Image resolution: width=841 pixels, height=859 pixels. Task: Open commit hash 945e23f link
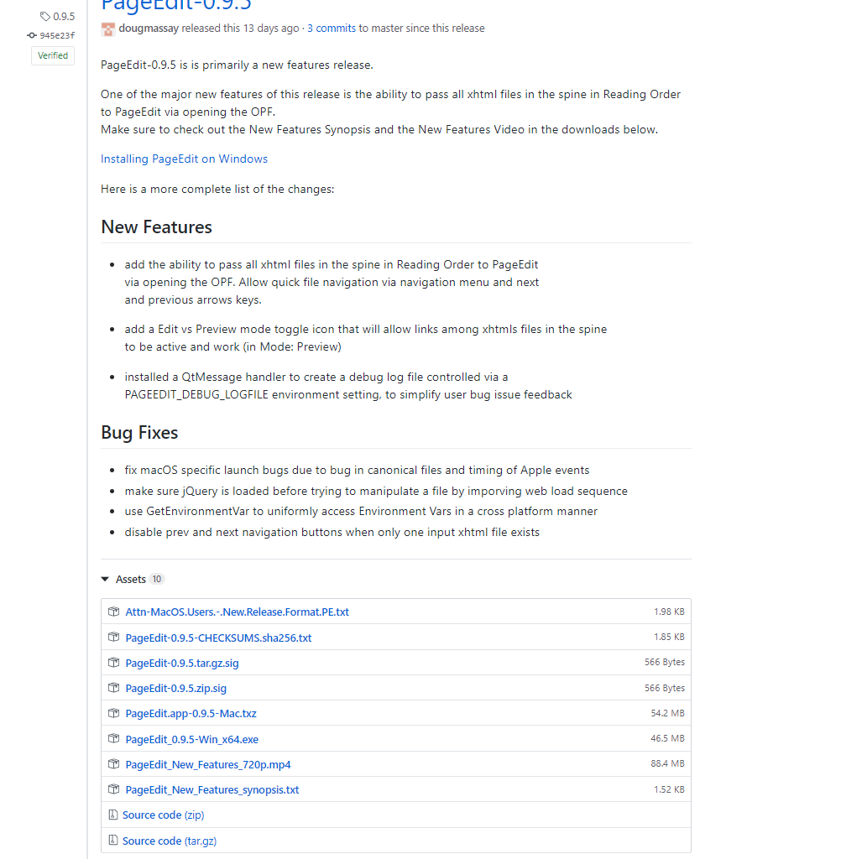click(57, 35)
